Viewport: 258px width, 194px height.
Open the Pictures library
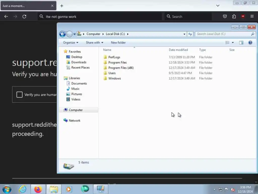(77, 94)
